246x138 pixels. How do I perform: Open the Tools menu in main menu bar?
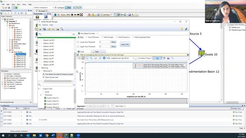pos(24,4)
